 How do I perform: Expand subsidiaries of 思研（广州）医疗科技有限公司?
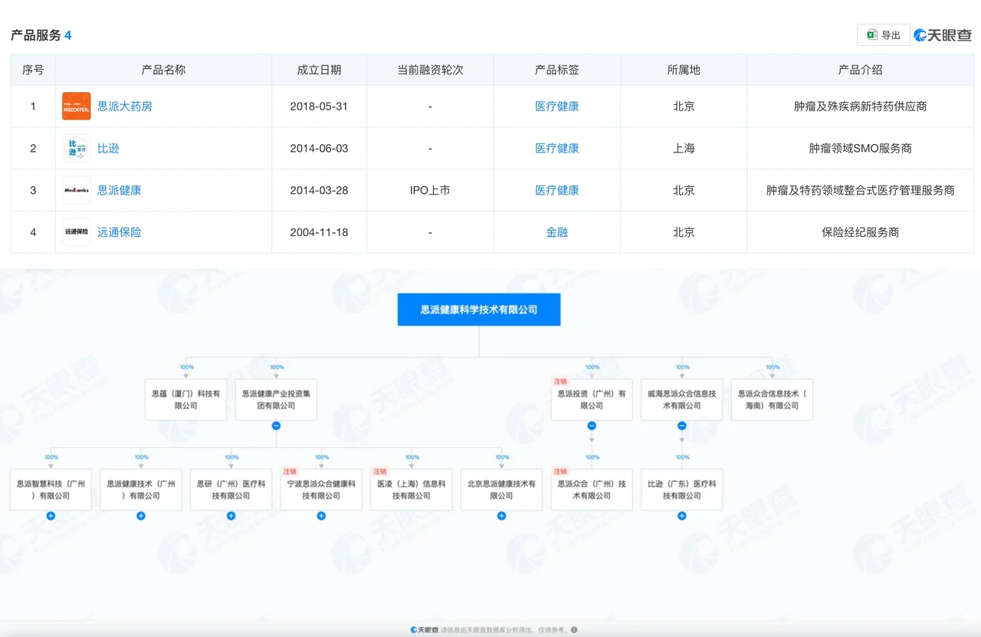[231, 516]
